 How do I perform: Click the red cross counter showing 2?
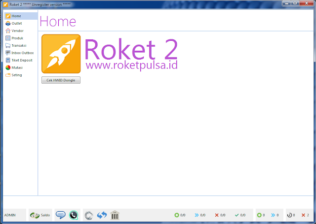coord(305,215)
